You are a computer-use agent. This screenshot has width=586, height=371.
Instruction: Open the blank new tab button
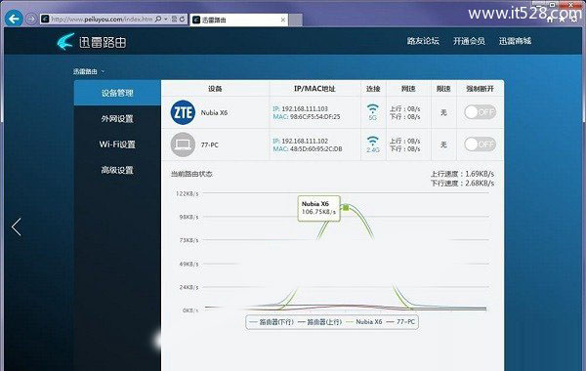(296, 20)
